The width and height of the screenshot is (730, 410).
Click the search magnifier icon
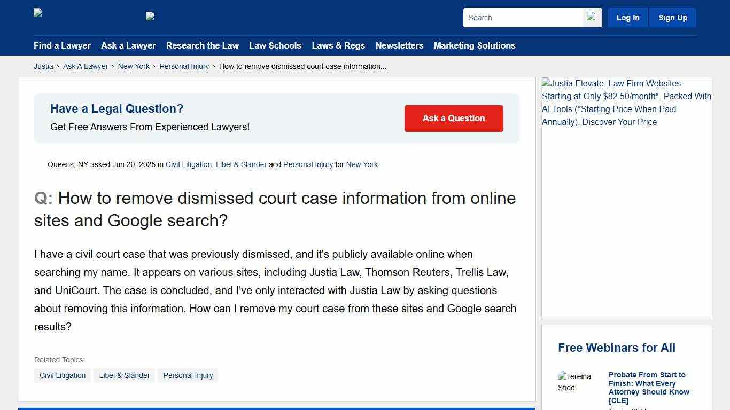click(x=592, y=17)
